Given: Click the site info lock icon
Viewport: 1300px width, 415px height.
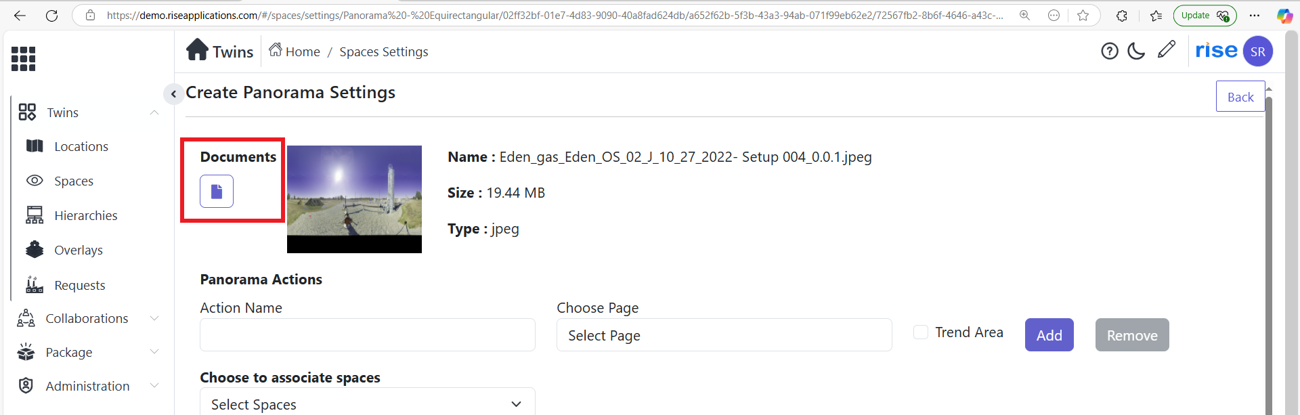Looking at the screenshot, I should 90,15.
